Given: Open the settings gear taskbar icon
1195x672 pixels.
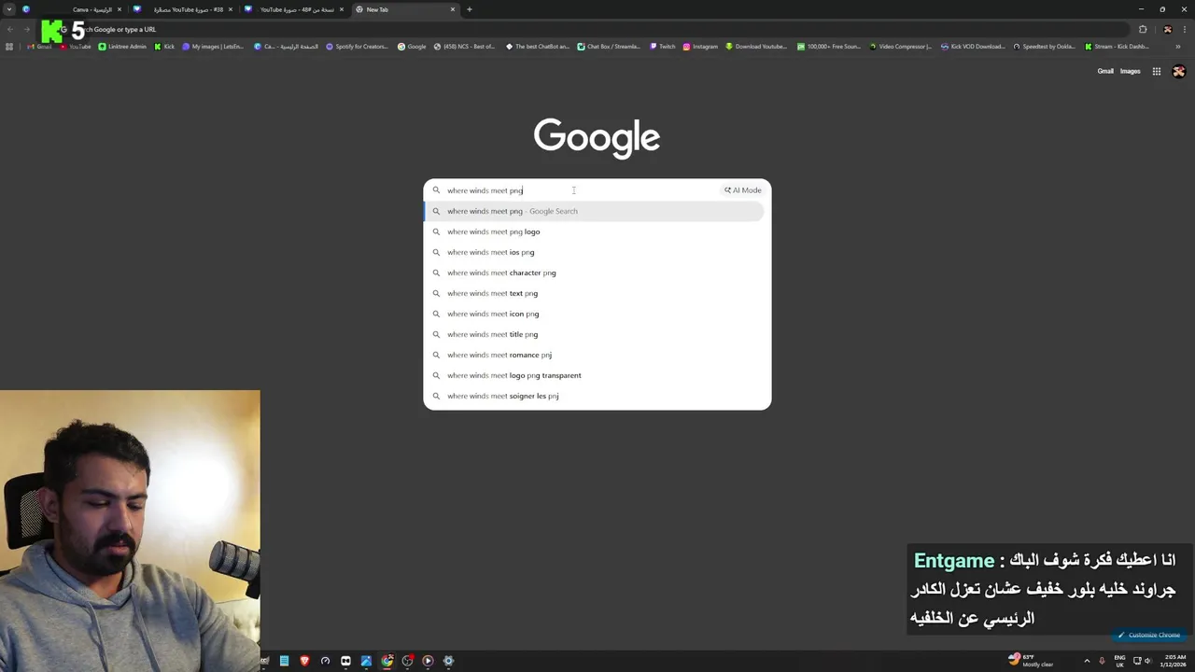Looking at the screenshot, I should (x=448, y=661).
